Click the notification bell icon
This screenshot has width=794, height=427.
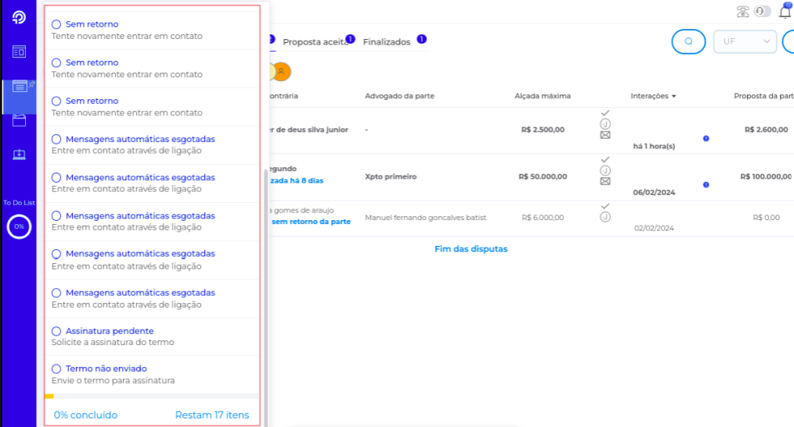785,12
